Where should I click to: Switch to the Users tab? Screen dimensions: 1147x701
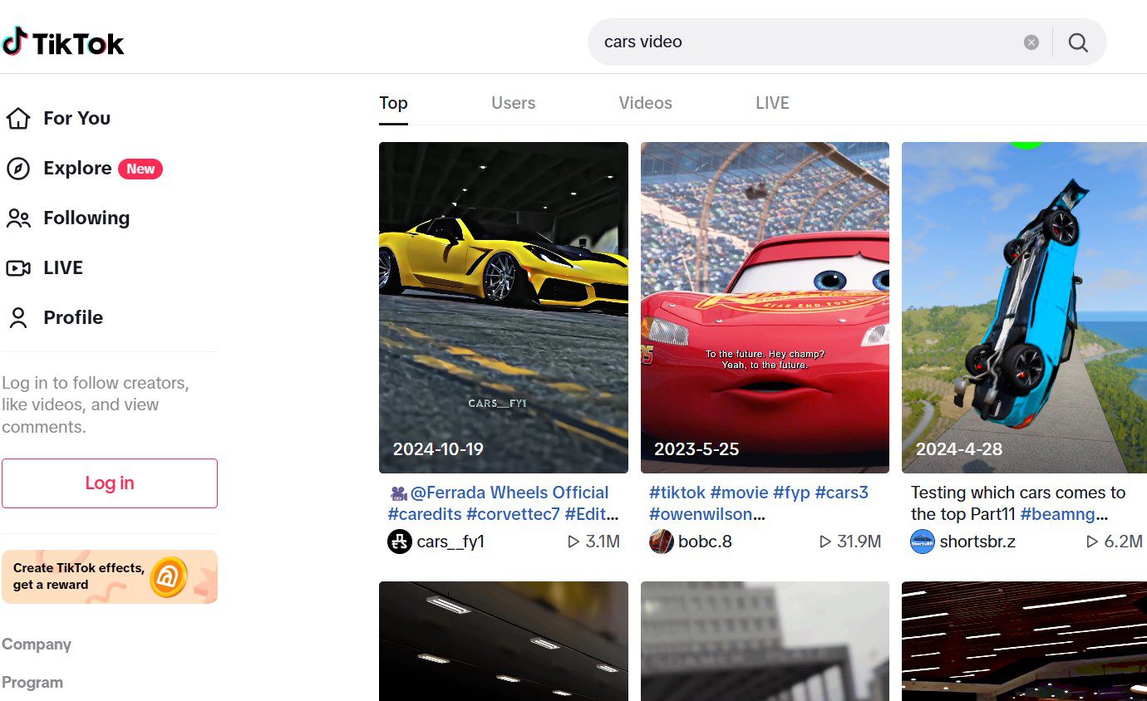513,103
